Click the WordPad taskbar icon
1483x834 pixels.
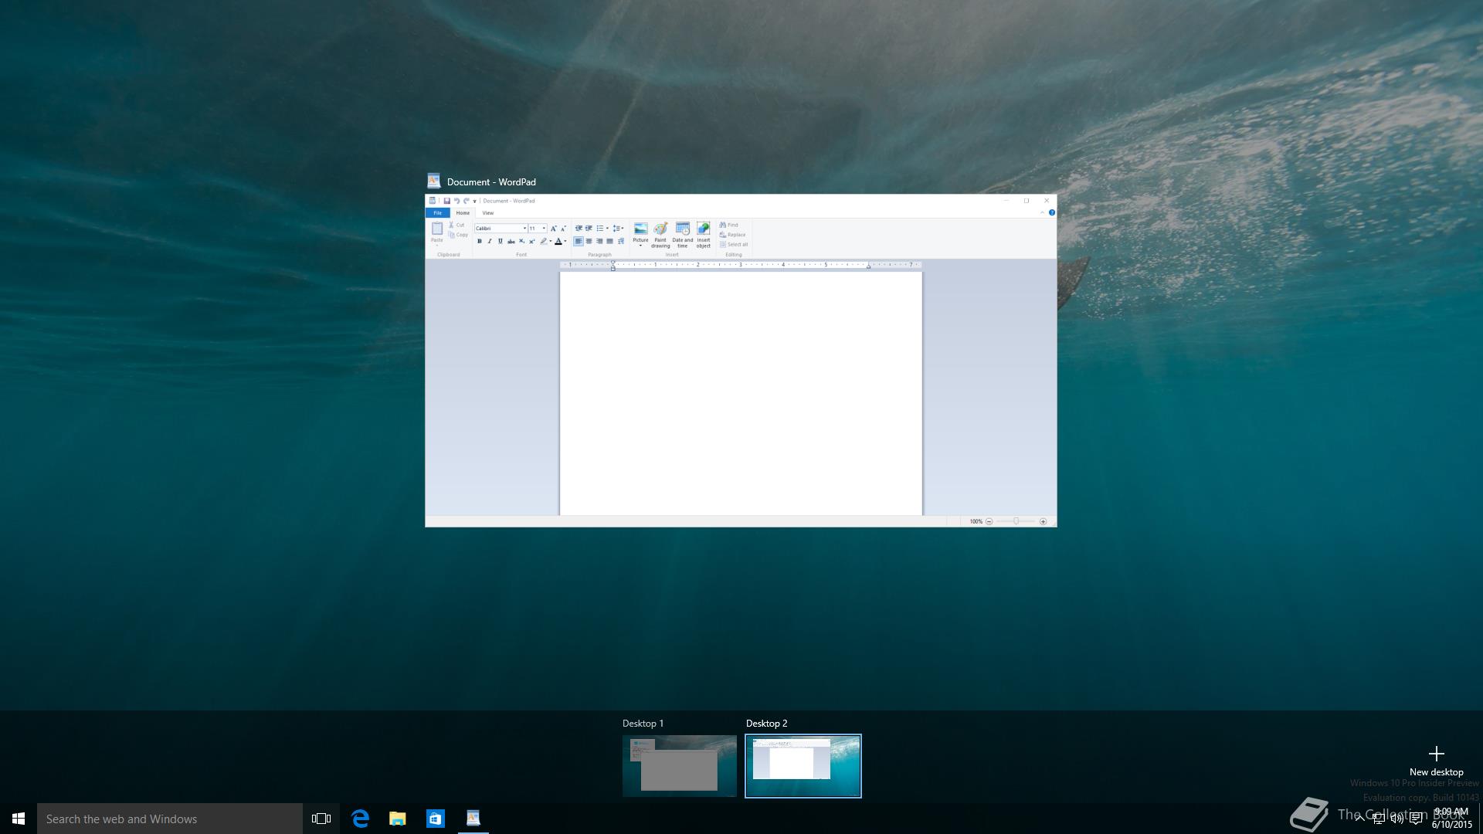[x=473, y=819]
